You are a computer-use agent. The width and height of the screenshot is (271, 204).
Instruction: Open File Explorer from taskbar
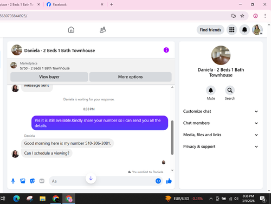pos(42,199)
